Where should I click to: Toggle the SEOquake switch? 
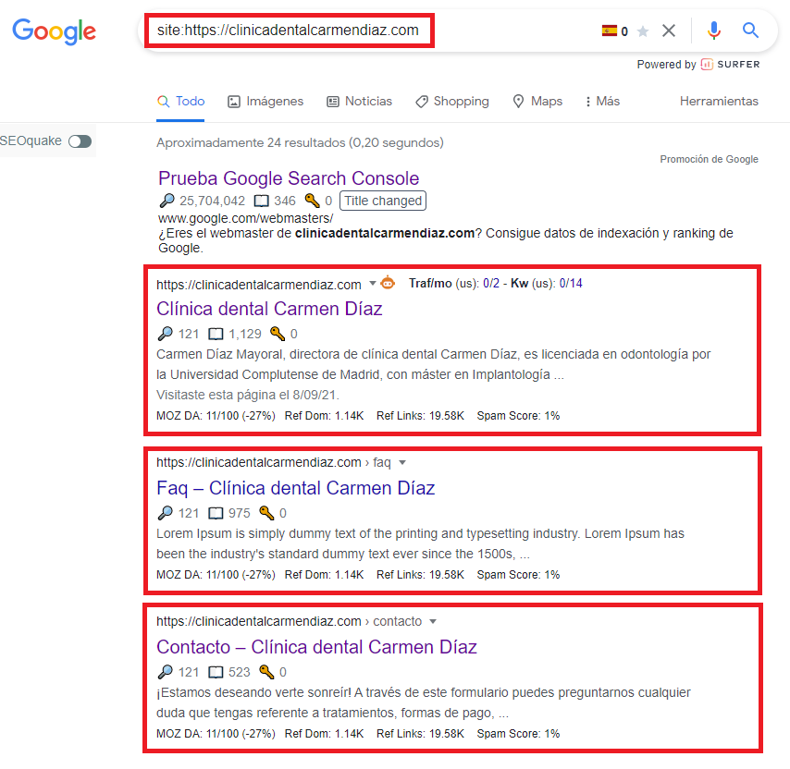[80, 141]
